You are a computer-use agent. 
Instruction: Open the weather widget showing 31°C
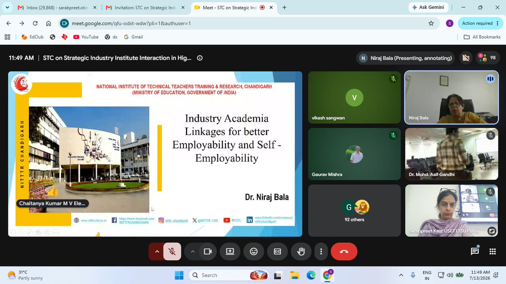[x=25, y=275]
